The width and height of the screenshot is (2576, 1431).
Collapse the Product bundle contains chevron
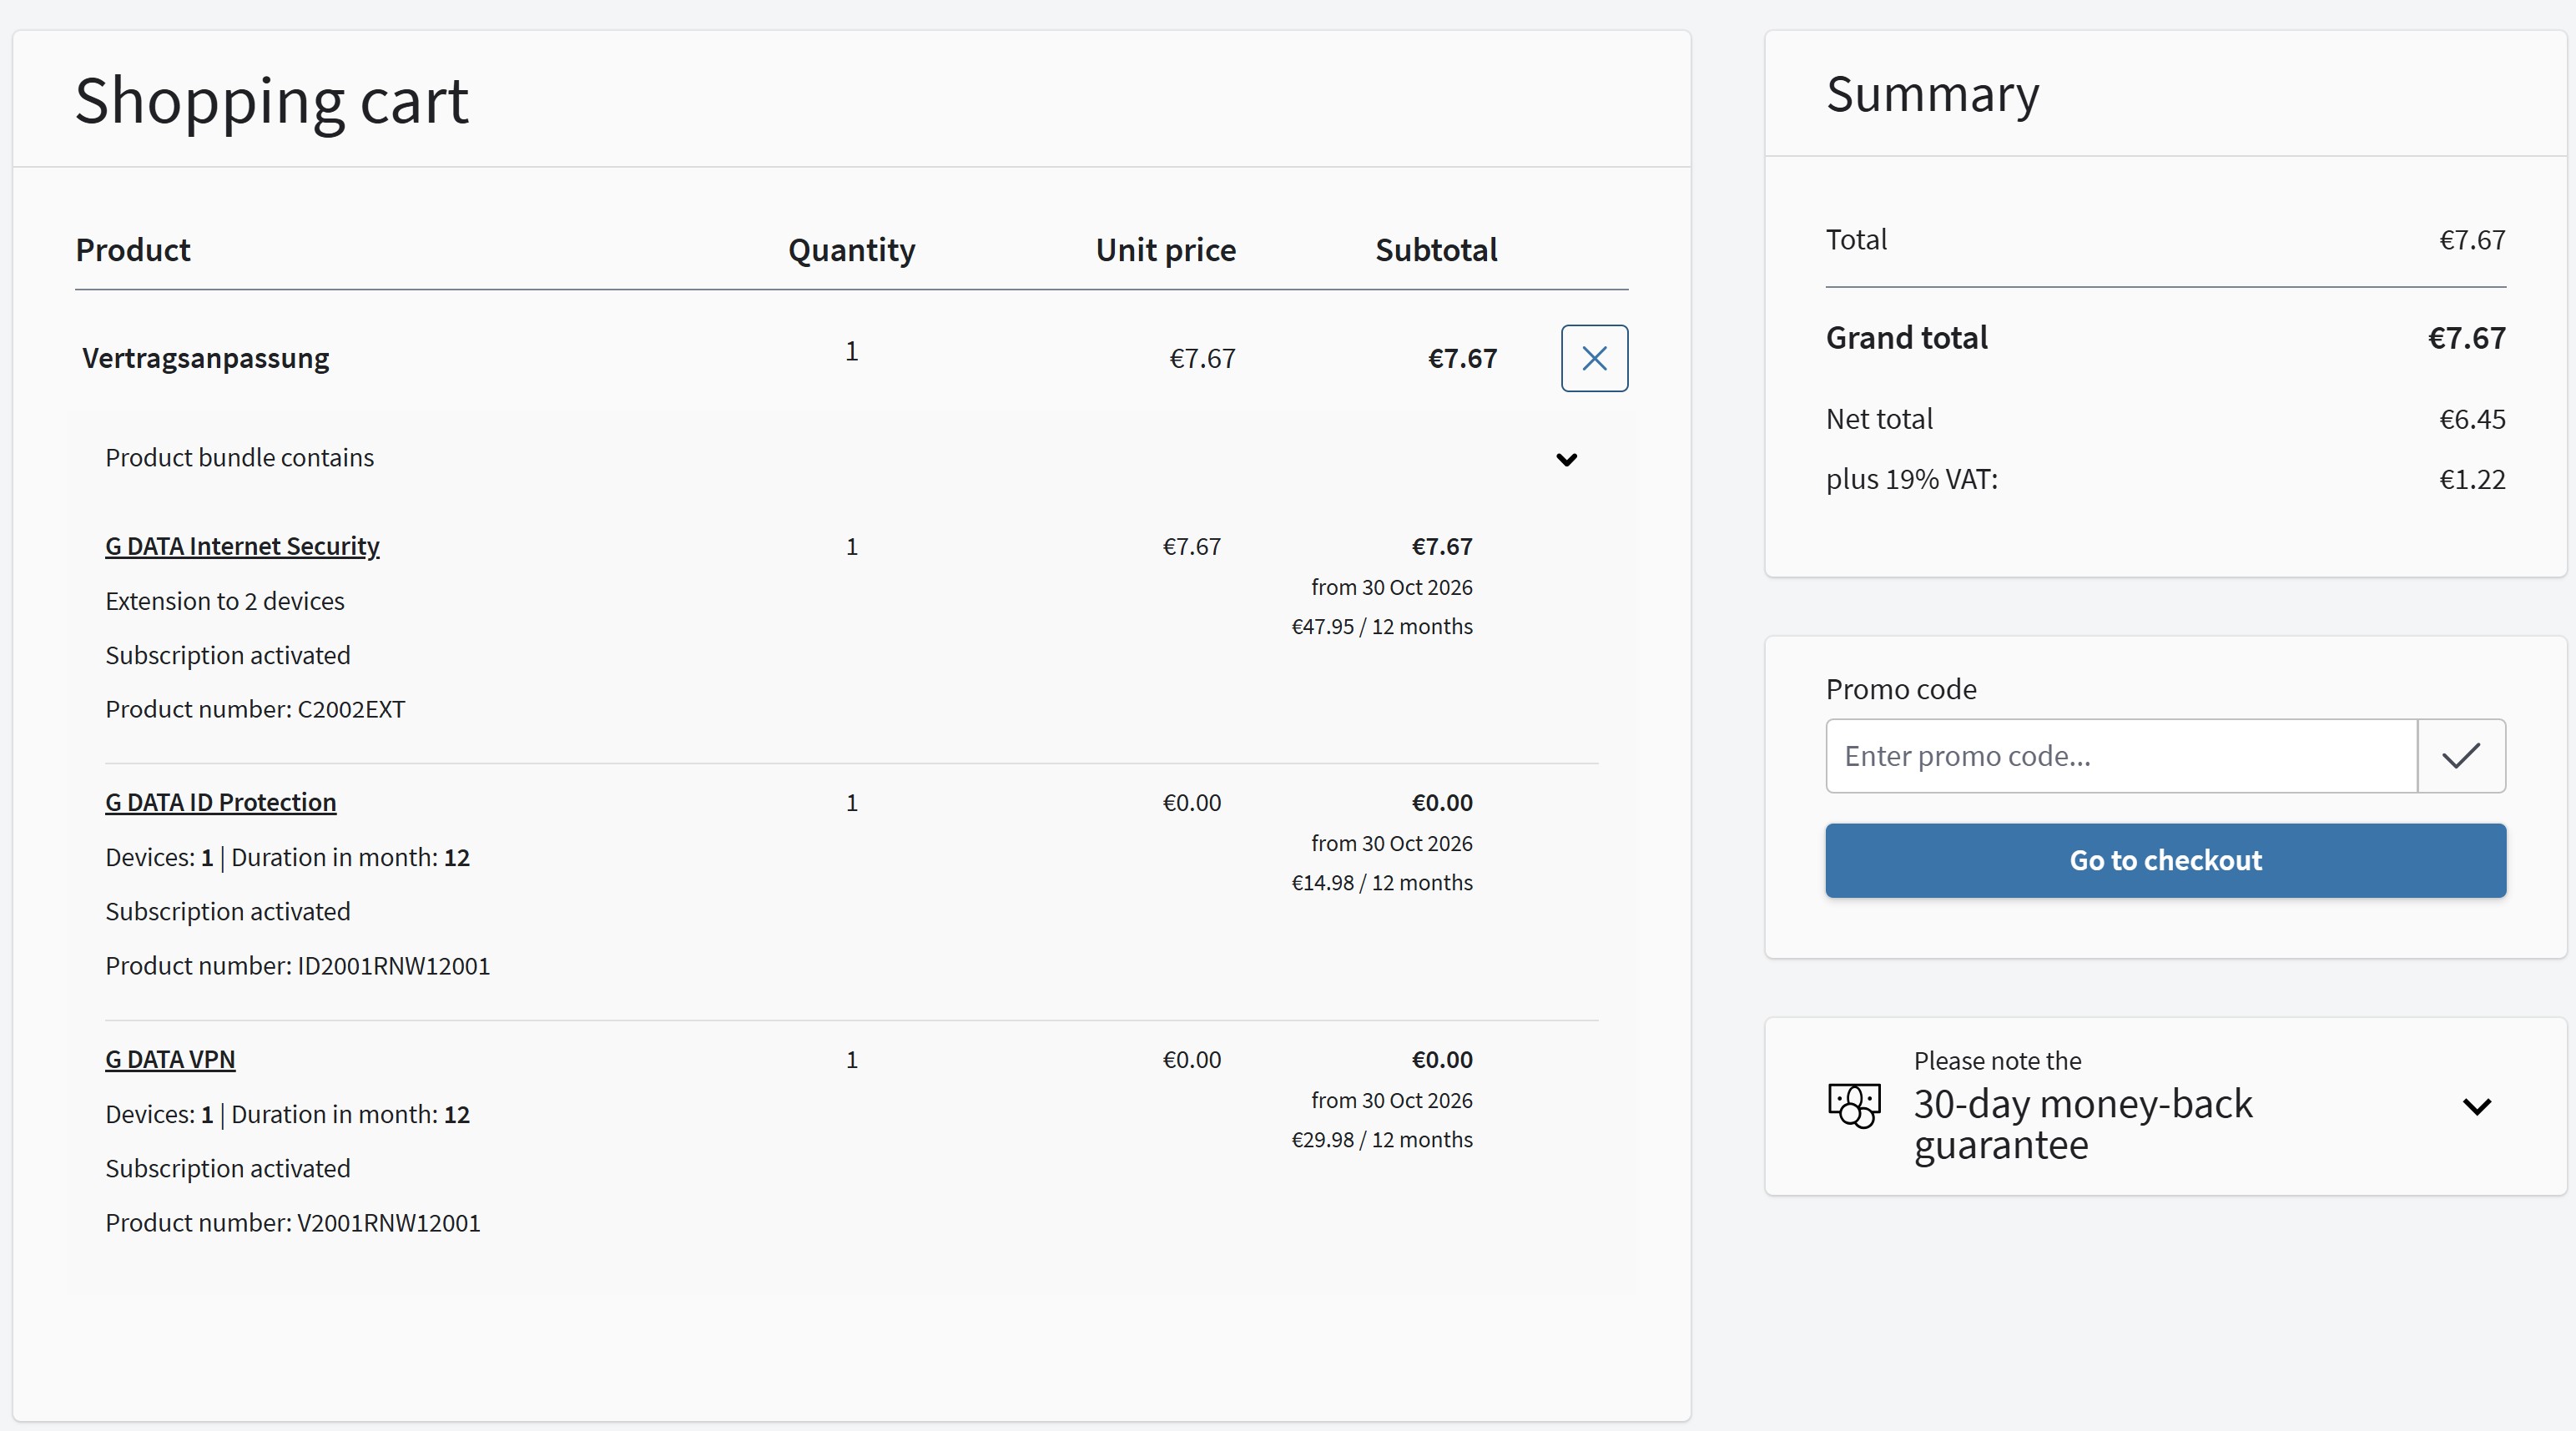1566,459
